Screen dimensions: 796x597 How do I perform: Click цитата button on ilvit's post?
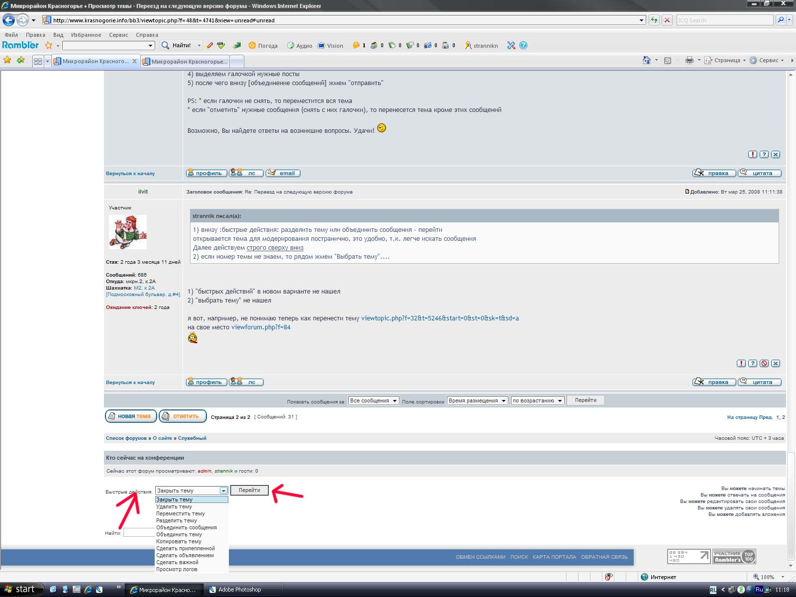[x=760, y=382]
